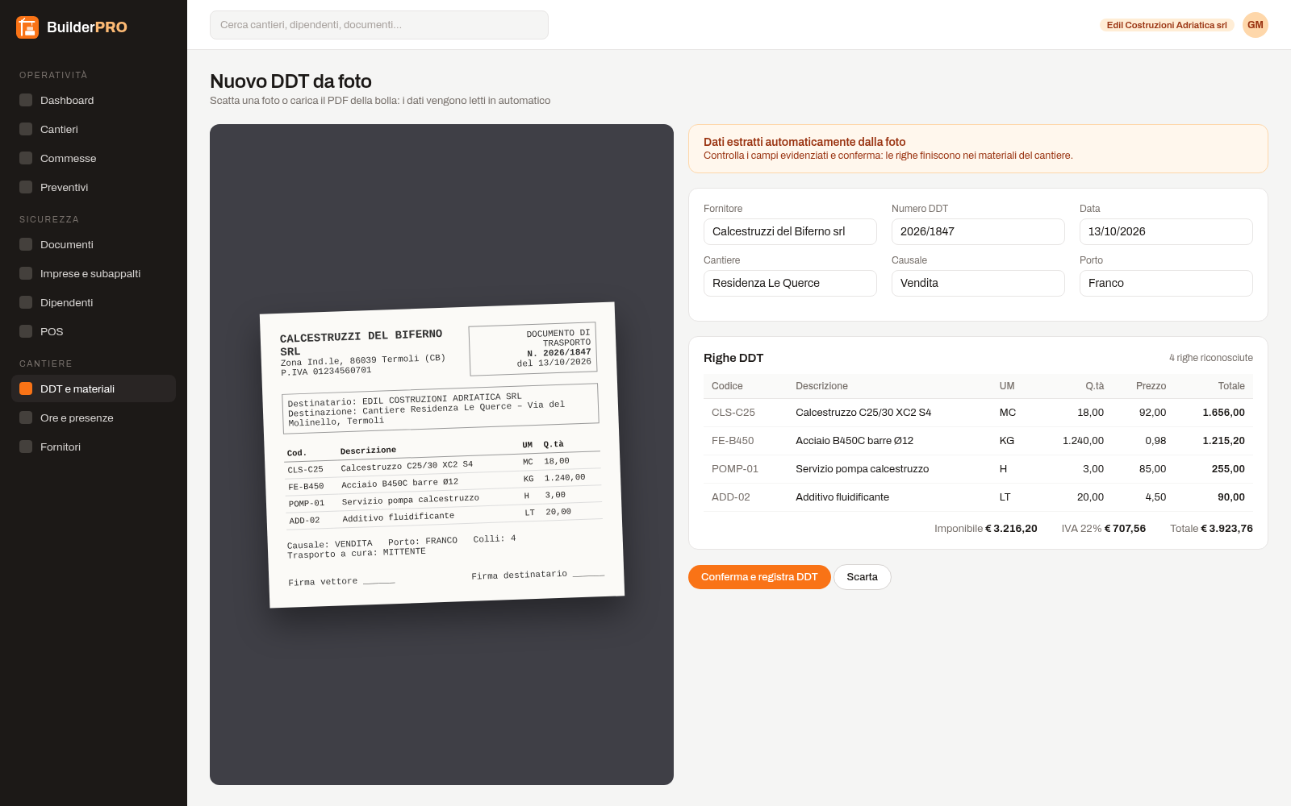Click the Descrizione column header
The width and height of the screenshot is (1291, 806).
point(821,386)
